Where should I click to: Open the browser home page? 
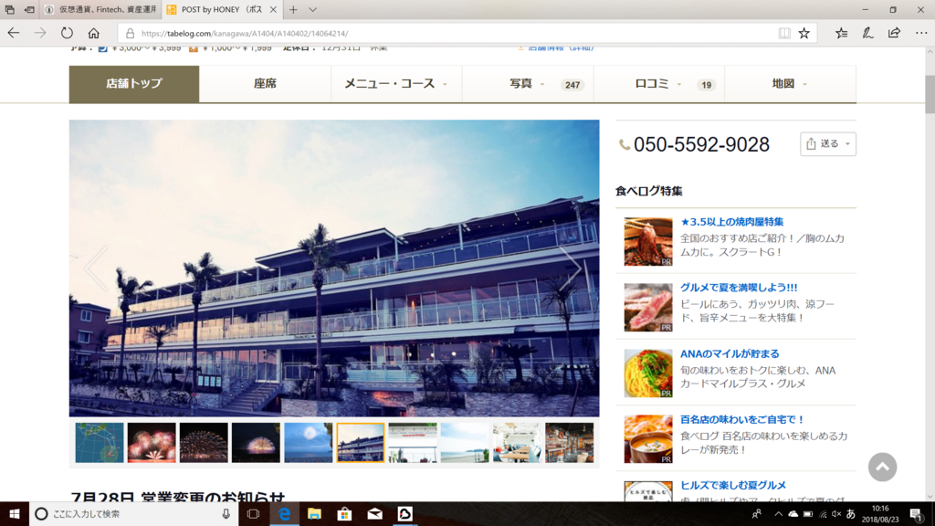tap(94, 33)
